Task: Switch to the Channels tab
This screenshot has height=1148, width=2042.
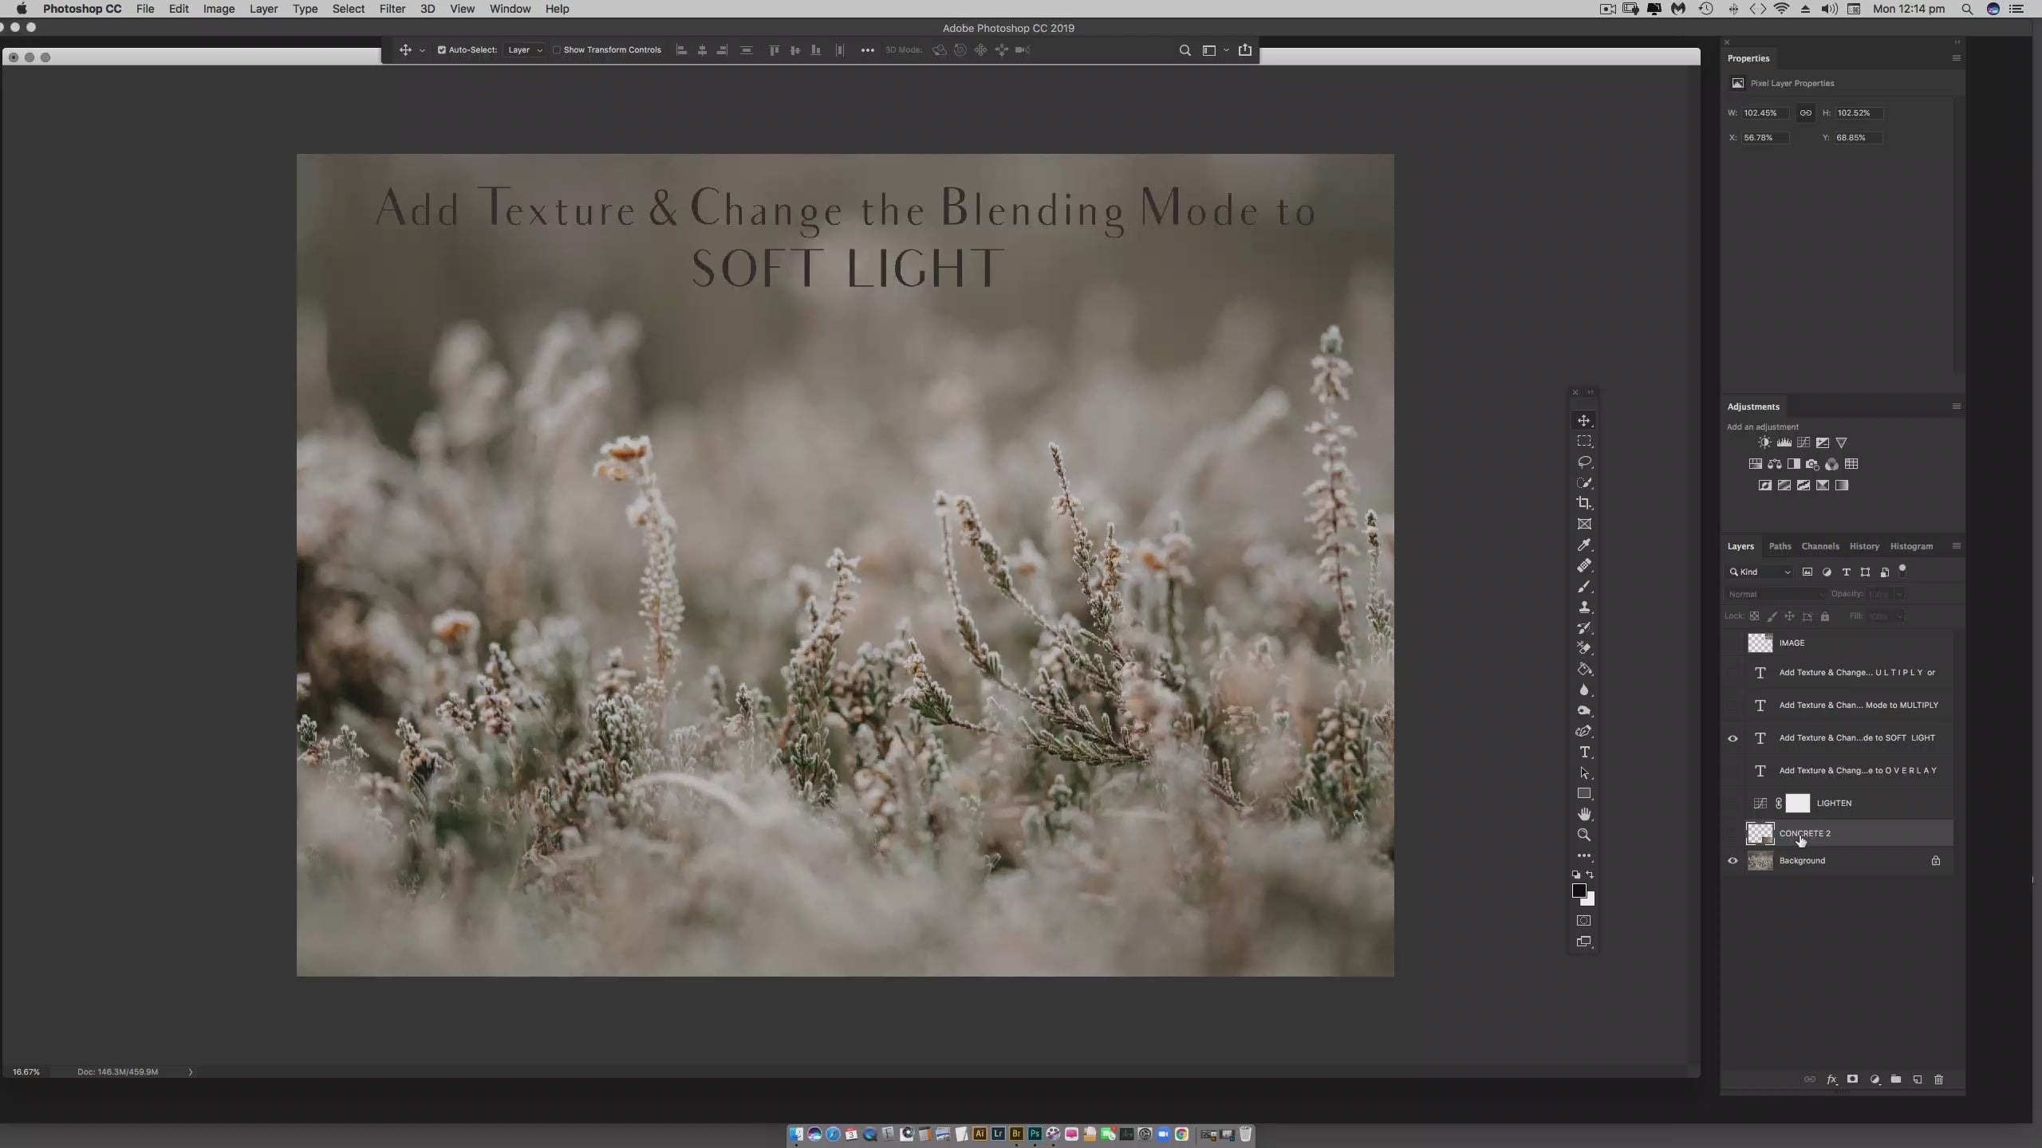Action: (1819, 546)
